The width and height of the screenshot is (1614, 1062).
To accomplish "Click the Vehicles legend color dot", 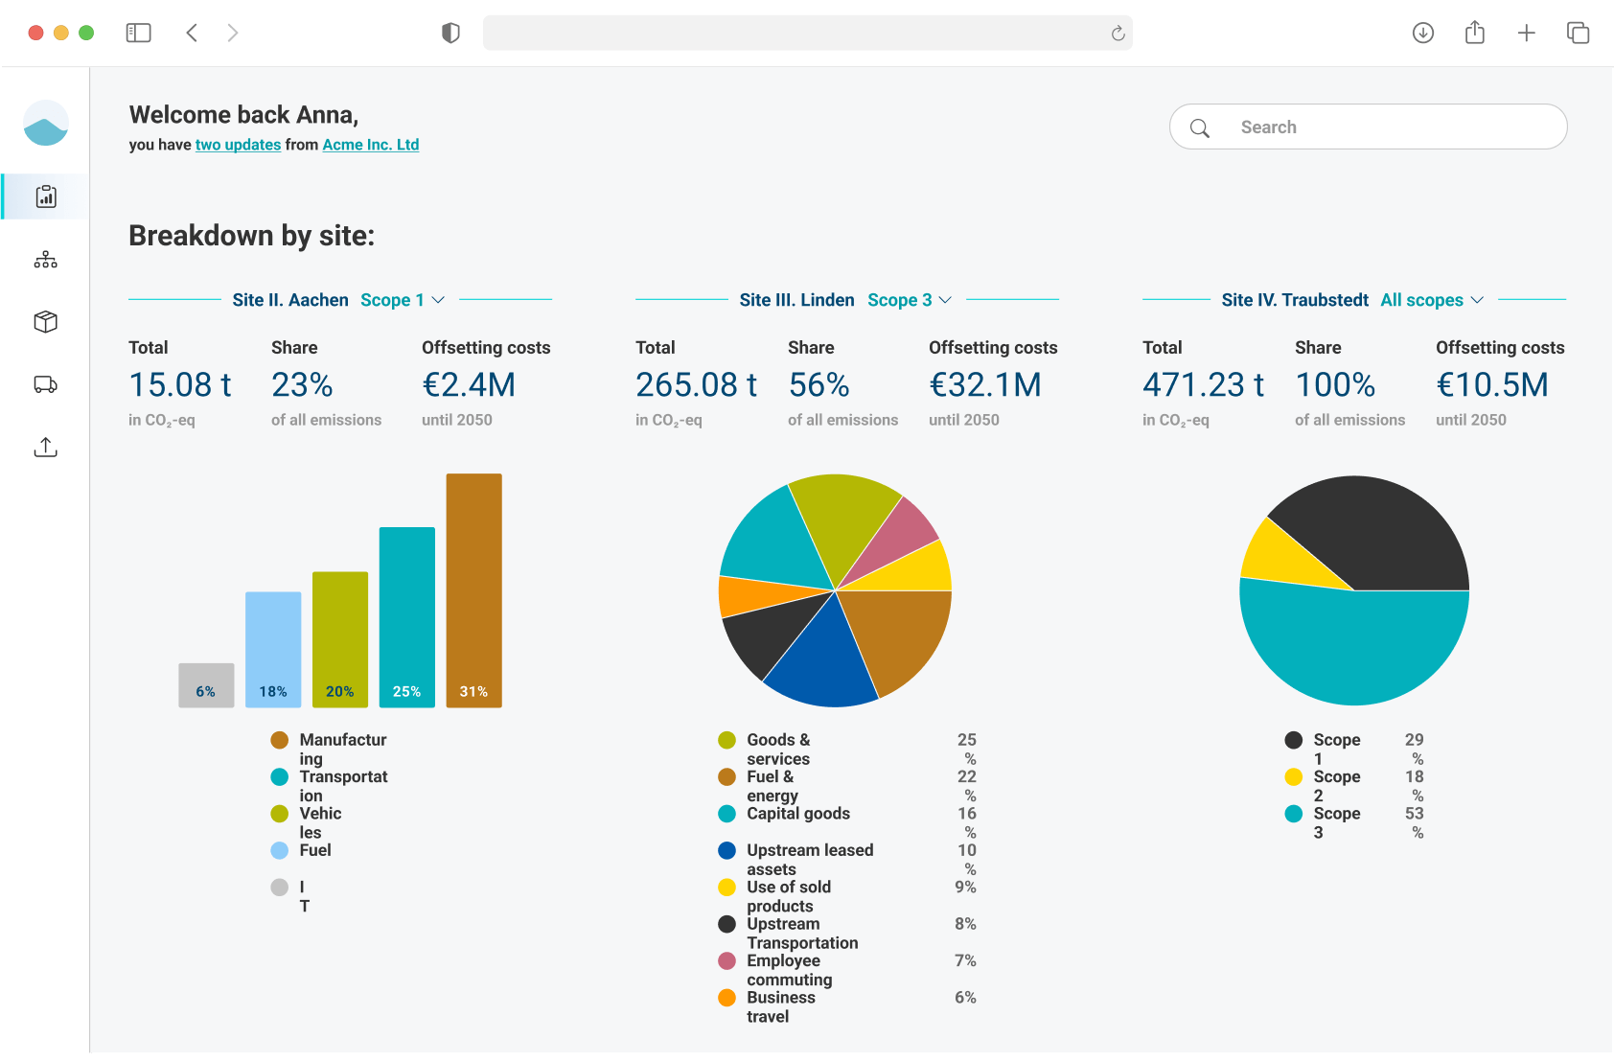I will point(280,814).
